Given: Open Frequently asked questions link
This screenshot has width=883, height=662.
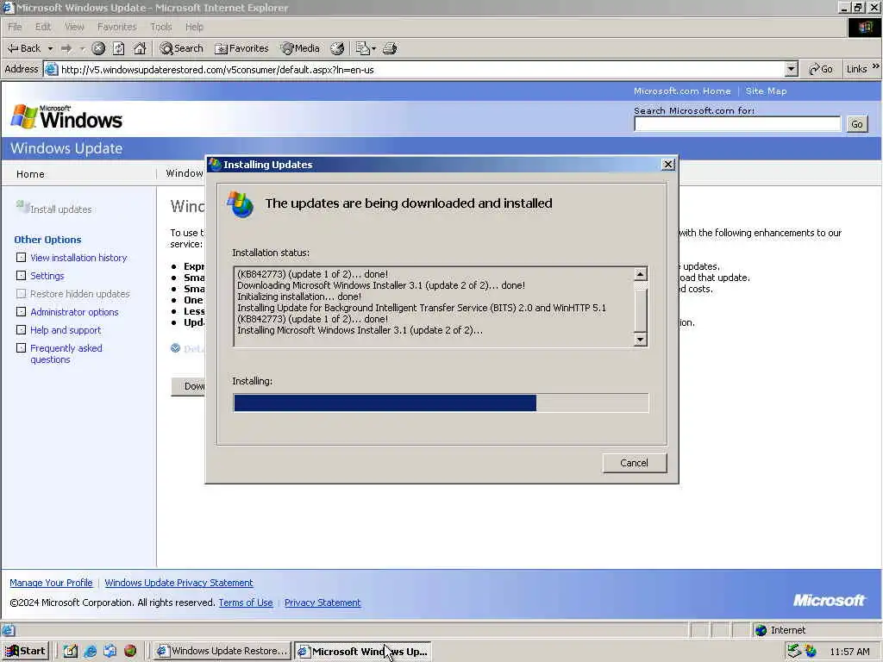Looking at the screenshot, I should (66, 353).
